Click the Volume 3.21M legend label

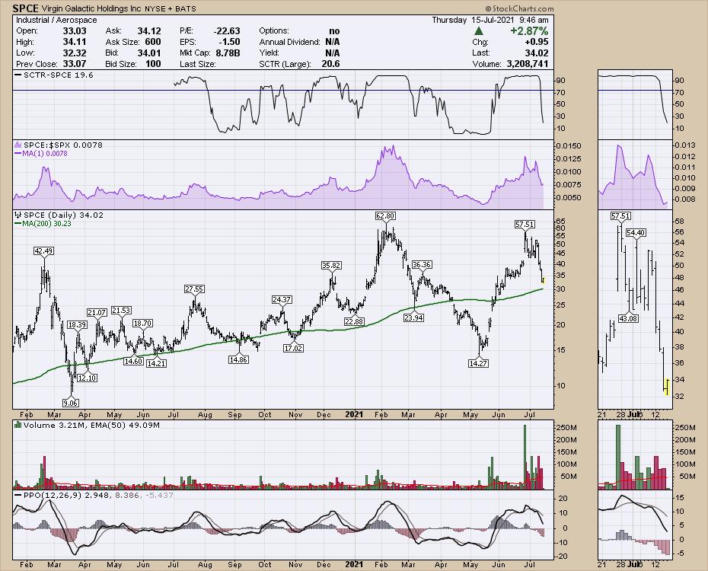click(x=49, y=424)
